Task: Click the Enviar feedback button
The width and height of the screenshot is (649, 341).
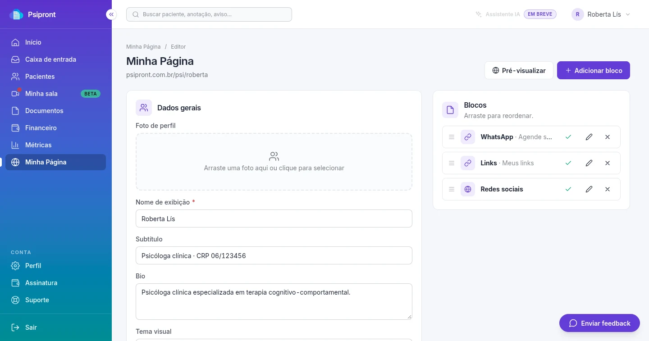Action: (x=599, y=323)
